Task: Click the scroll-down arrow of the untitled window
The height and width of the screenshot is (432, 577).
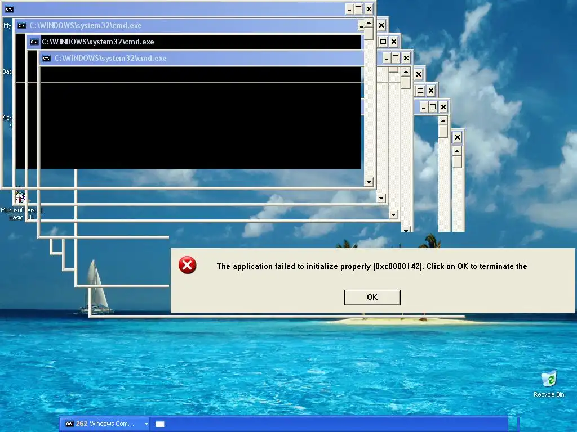Action: [369, 182]
